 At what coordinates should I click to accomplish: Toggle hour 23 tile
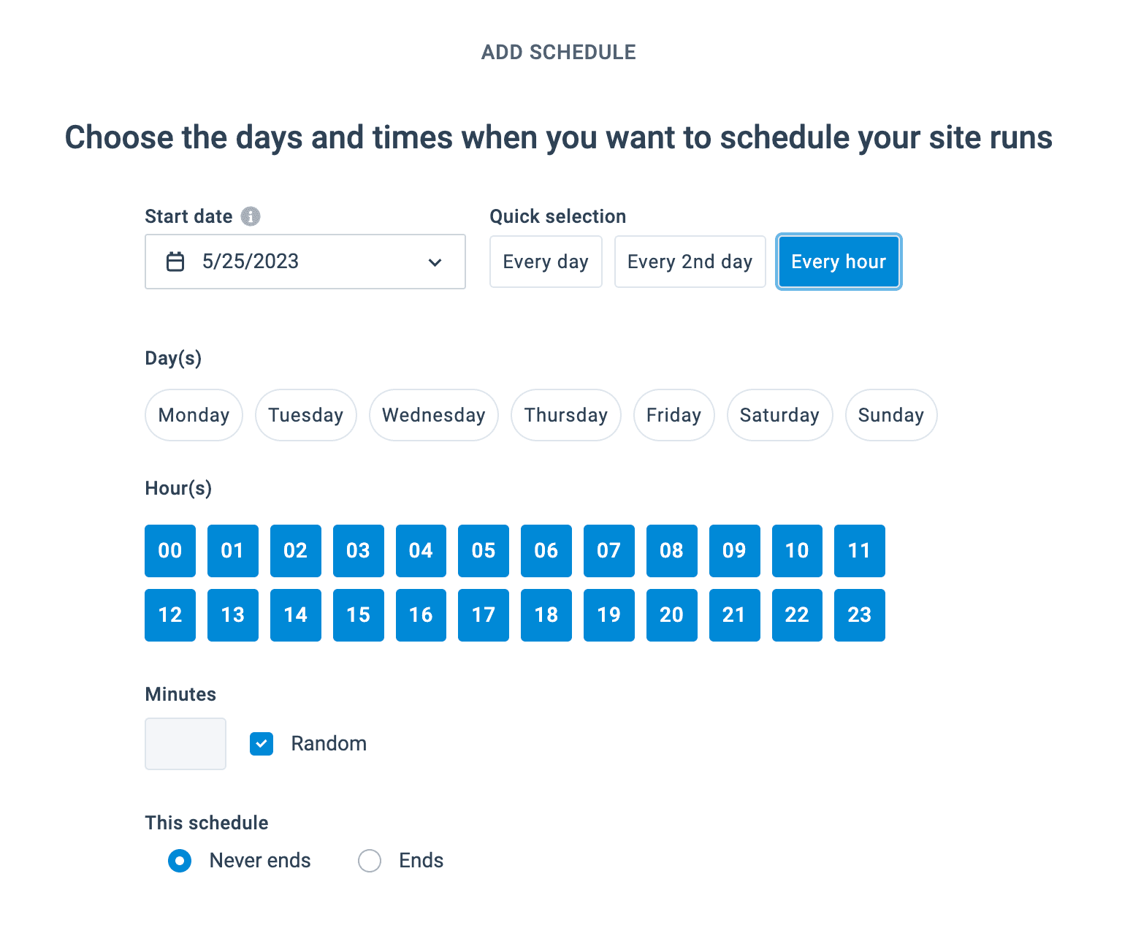pos(859,615)
